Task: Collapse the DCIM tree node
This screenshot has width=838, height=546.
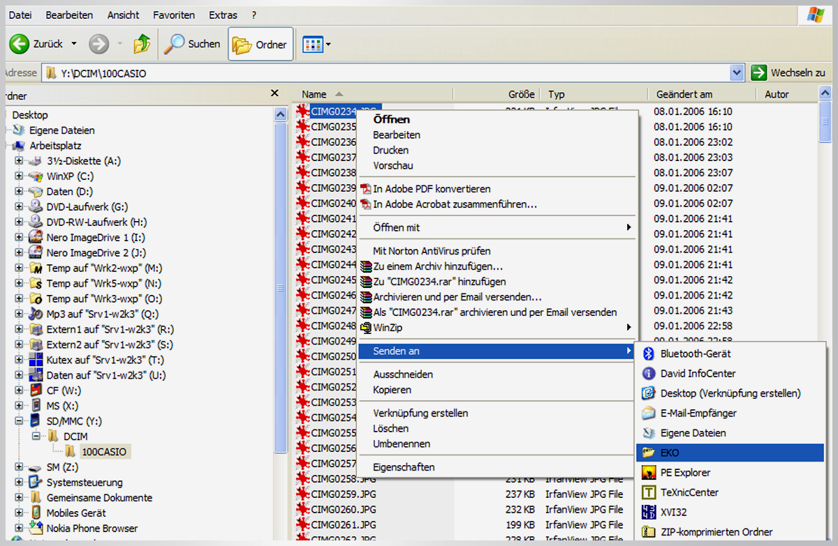Action: pyautogui.click(x=36, y=437)
